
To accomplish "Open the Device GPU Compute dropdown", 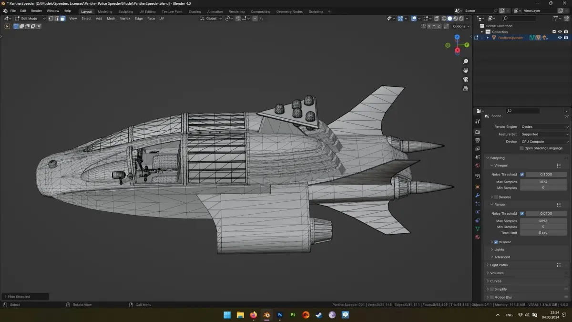I will [x=544, y=142].
